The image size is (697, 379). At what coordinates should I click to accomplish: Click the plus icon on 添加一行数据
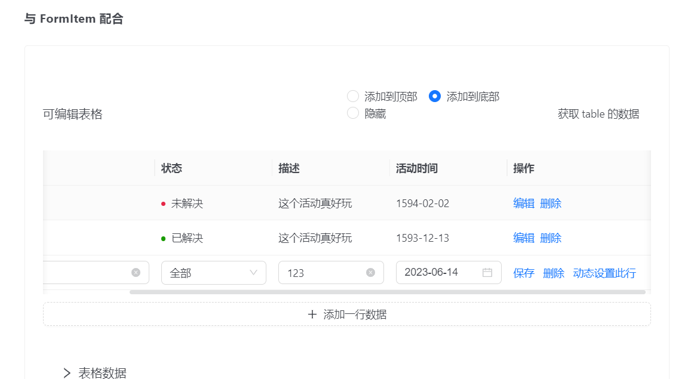311,313
